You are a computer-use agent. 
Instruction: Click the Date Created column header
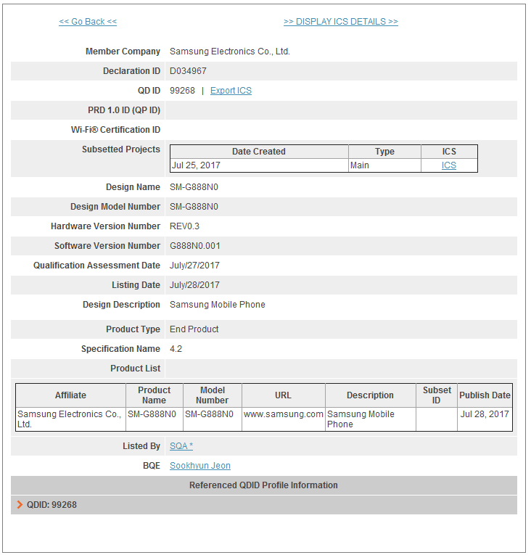tap(259, 152)
